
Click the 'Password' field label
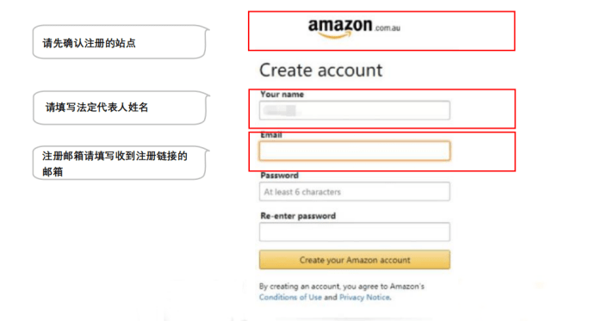(x=279, y=176)
